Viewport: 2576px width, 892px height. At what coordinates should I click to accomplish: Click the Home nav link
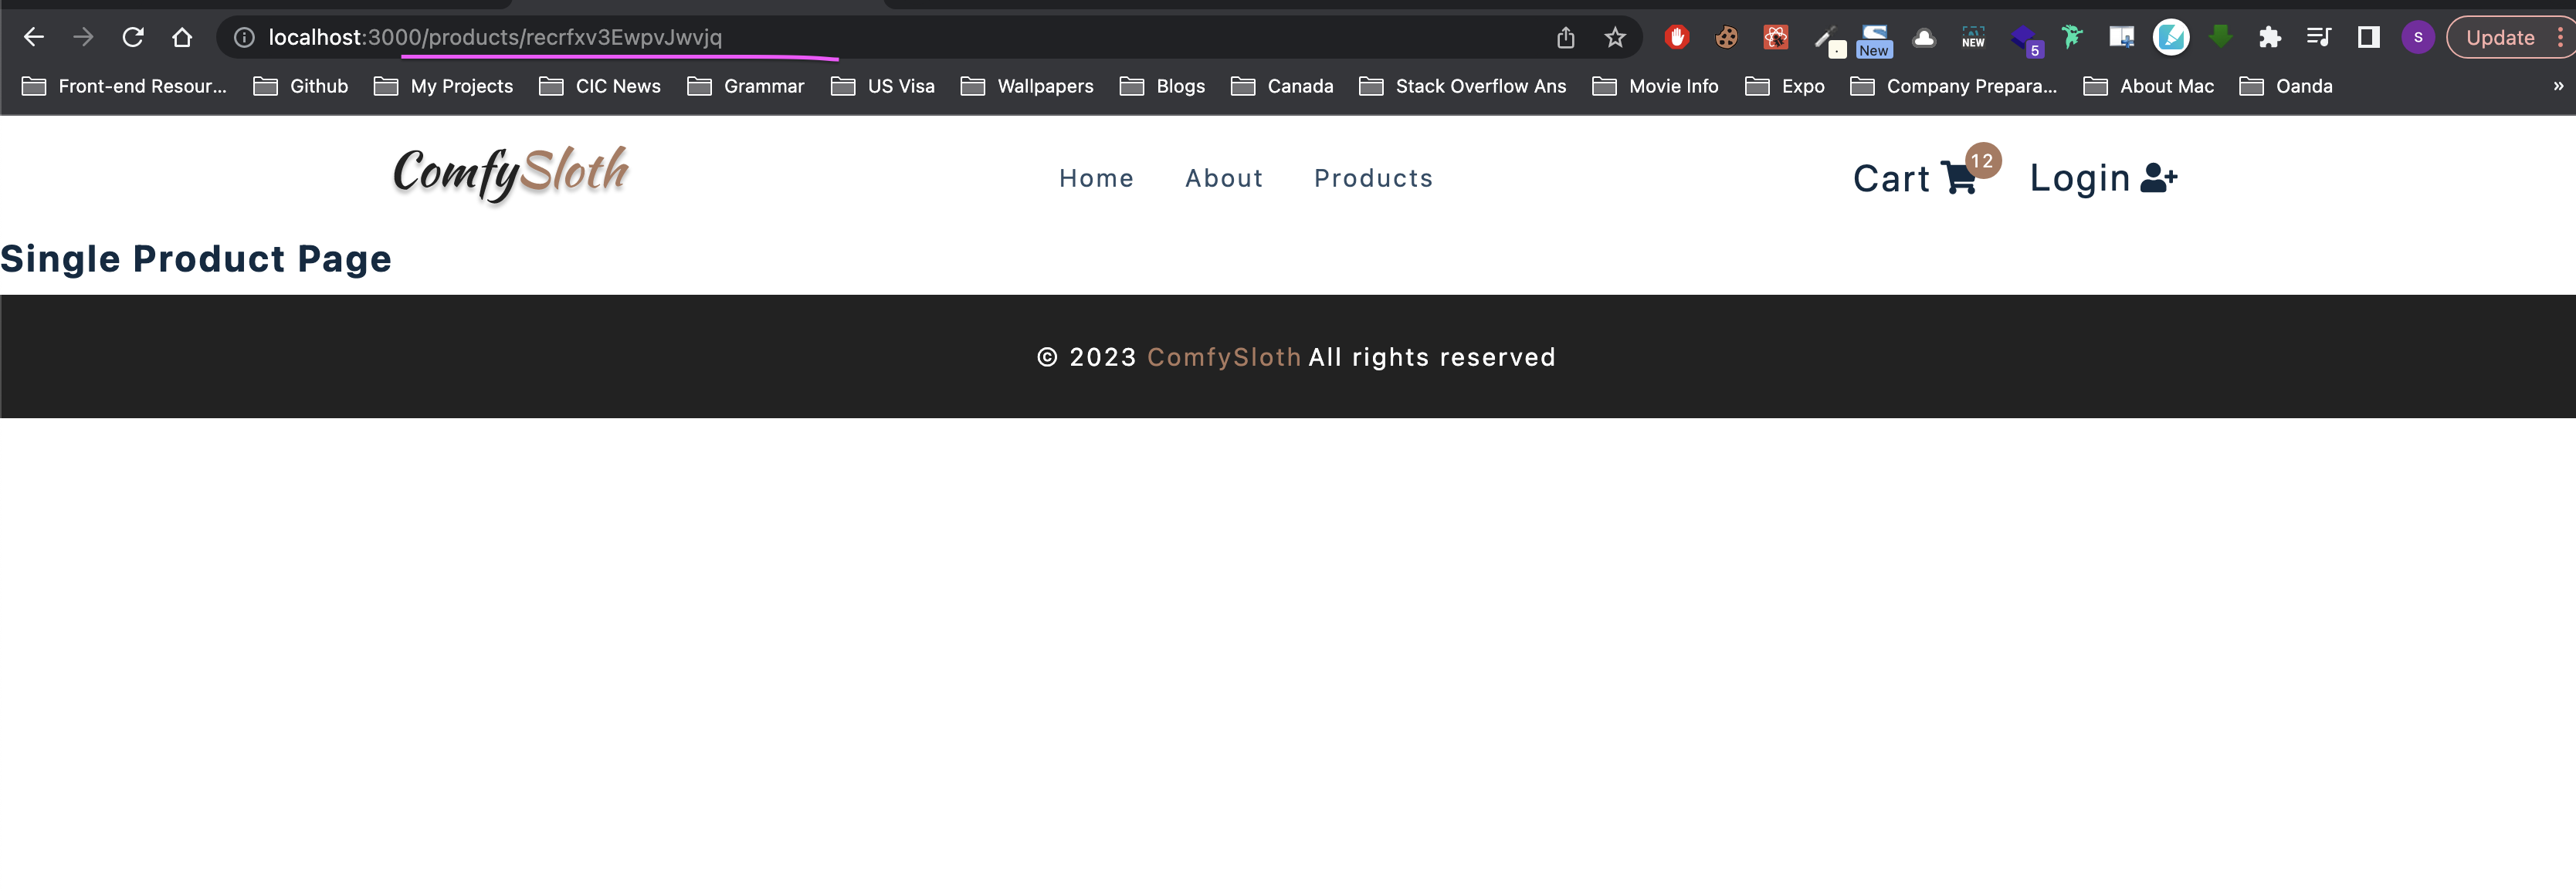[1096, 177]
